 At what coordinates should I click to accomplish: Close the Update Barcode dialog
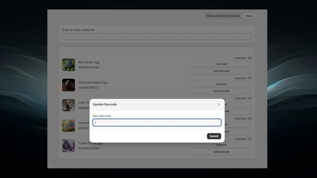click(219, 104)
